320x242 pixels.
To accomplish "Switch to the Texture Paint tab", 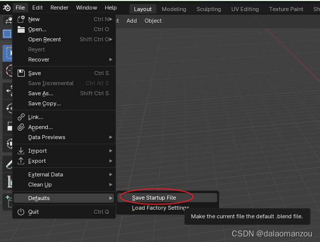I will pos(286,9).
